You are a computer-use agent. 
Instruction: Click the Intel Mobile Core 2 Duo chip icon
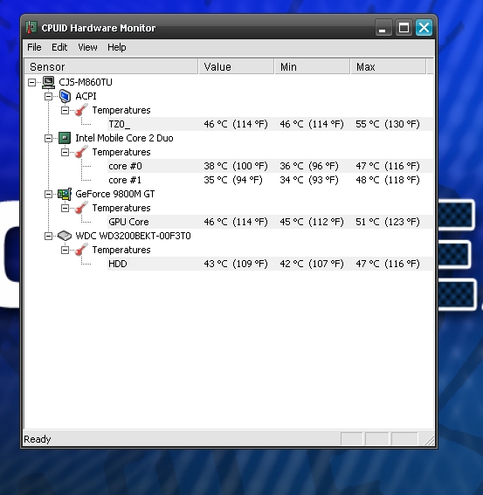click(65, 138)
